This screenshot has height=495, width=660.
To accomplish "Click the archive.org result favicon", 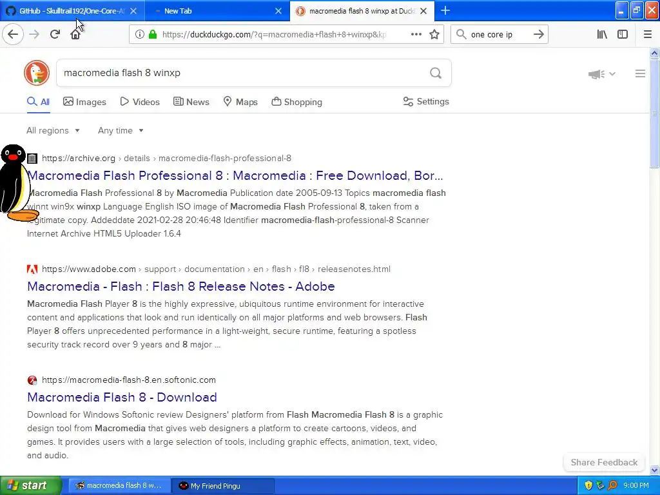I will 32,159.
